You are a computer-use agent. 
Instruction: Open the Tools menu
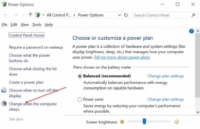(37, 25)
